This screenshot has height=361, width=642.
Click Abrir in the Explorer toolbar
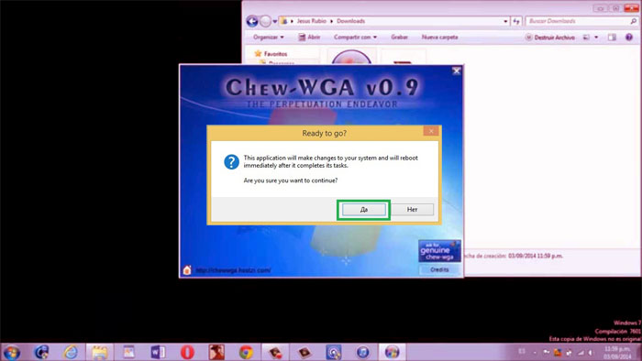[x=309, y=38]
